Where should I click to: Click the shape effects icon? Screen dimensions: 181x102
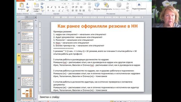click(x=128, y=10)
